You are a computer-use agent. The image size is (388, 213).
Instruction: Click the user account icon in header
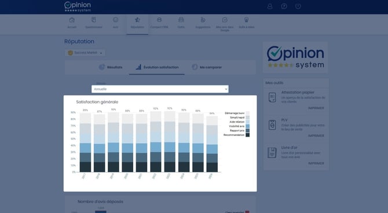[x=270, y=6]
